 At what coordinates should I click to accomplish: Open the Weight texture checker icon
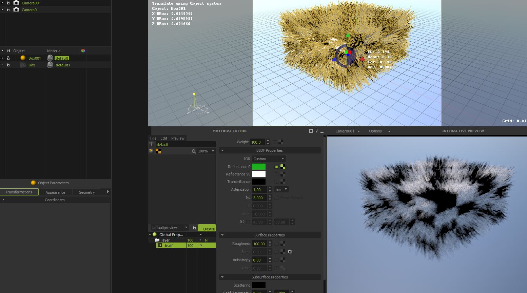(280, 142)
